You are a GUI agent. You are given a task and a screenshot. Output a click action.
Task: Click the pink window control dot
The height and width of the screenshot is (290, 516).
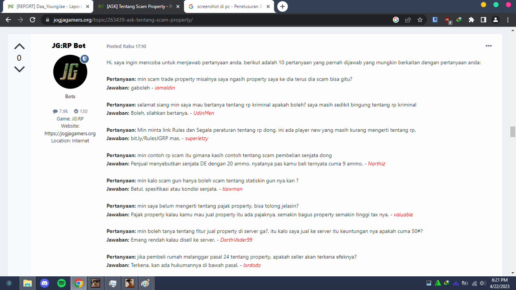[x=508, y=5]
